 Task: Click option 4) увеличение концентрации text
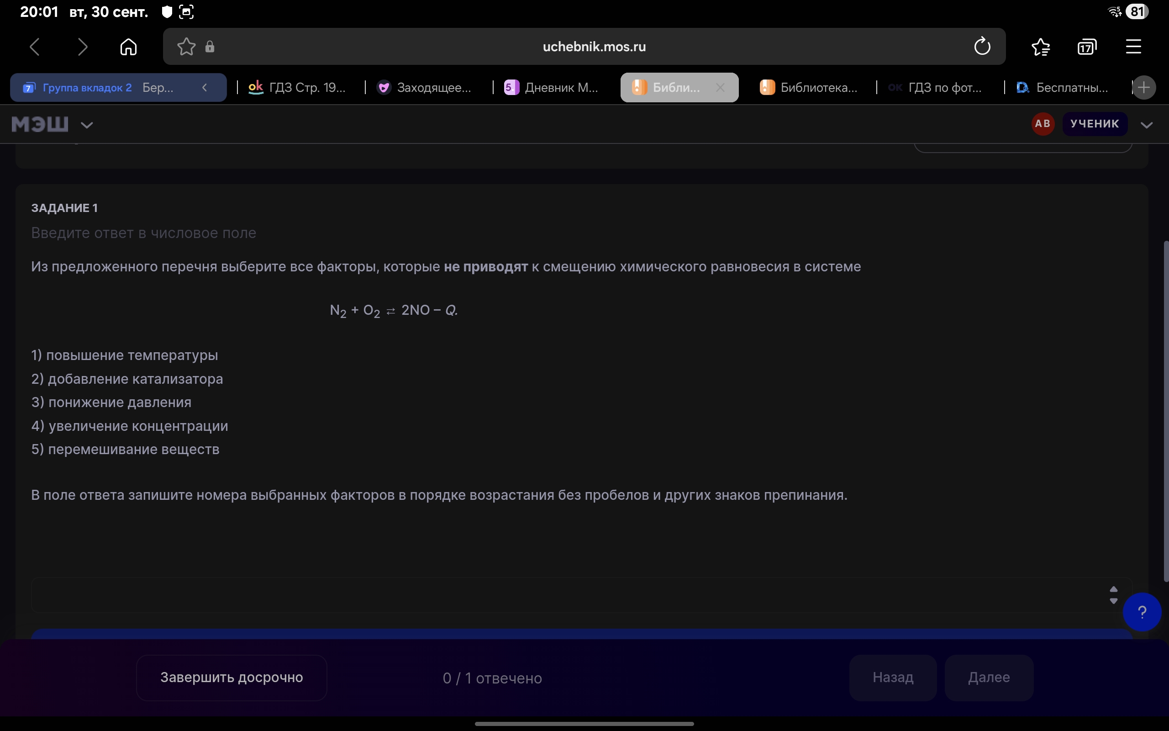coord(130,426)
